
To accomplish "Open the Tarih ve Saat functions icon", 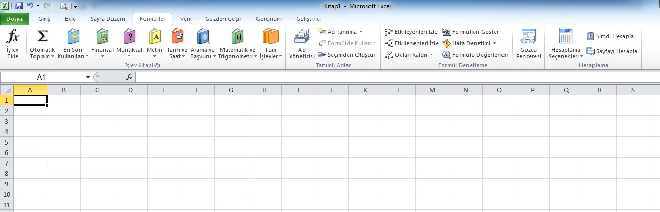I will [x=177, y=38].
